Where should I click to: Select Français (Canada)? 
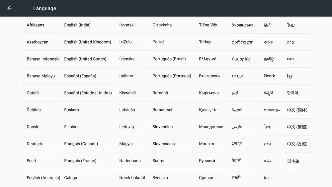pos(81,144)
